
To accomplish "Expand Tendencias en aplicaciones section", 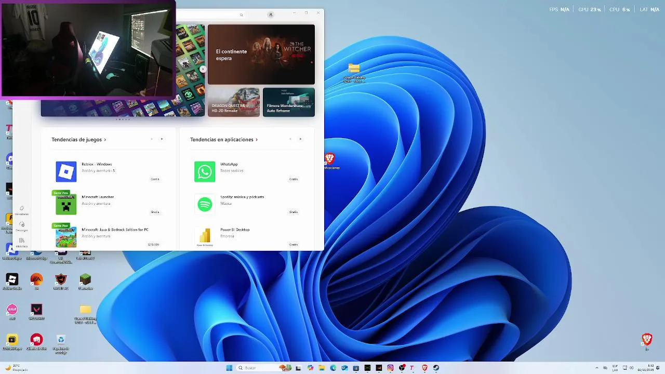I will [x=224, y=139].
